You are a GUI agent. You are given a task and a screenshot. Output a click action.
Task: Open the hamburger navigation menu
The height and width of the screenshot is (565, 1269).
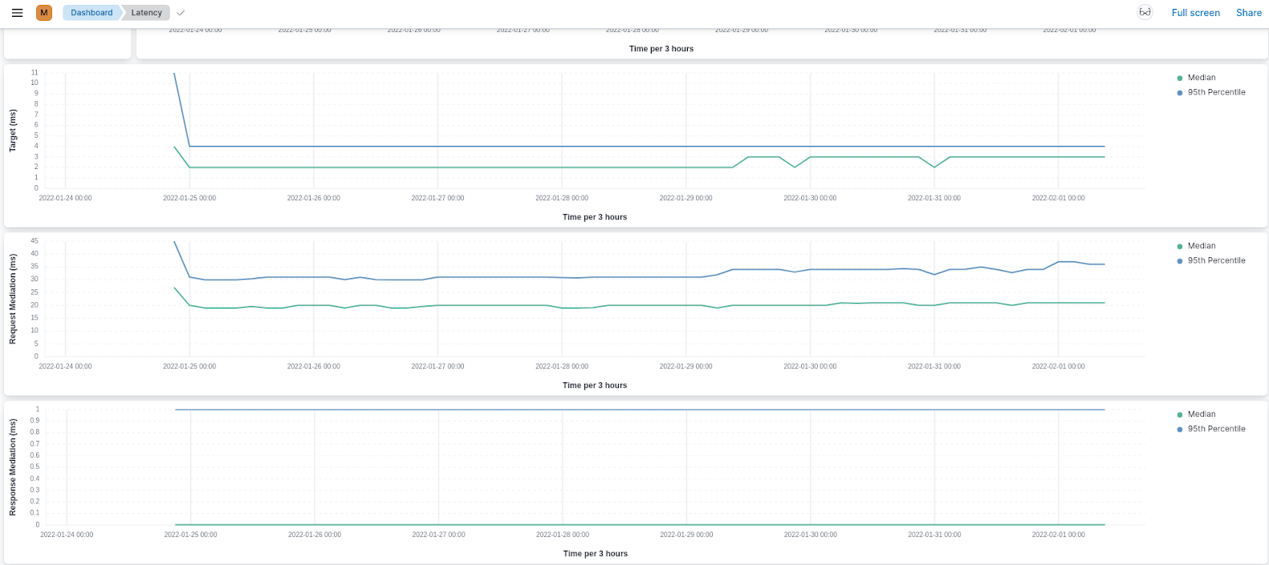coord(17,13)
